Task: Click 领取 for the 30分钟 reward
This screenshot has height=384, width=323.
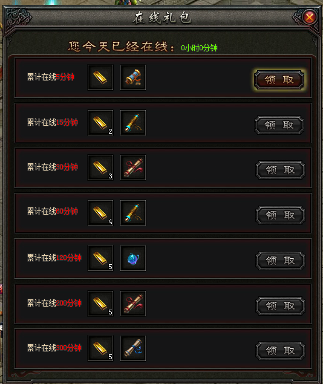Action: coord(281,170)
